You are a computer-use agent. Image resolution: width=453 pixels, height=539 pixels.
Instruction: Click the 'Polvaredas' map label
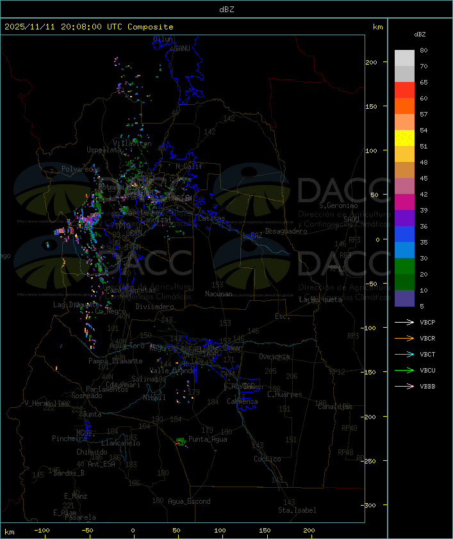point(81,169)
